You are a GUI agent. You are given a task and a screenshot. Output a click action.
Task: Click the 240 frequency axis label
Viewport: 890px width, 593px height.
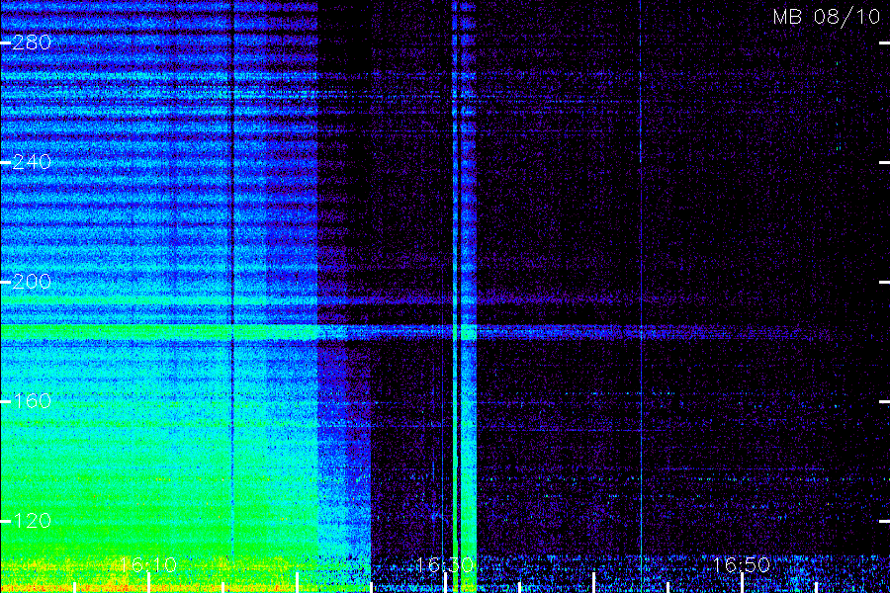point(32,162)
